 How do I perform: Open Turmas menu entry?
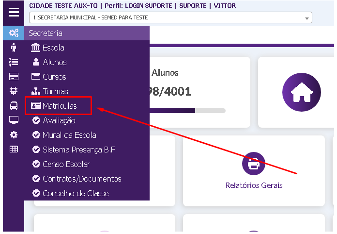coord(55,91)
